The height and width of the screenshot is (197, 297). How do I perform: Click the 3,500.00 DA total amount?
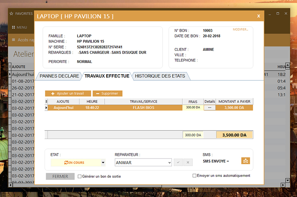234,135
